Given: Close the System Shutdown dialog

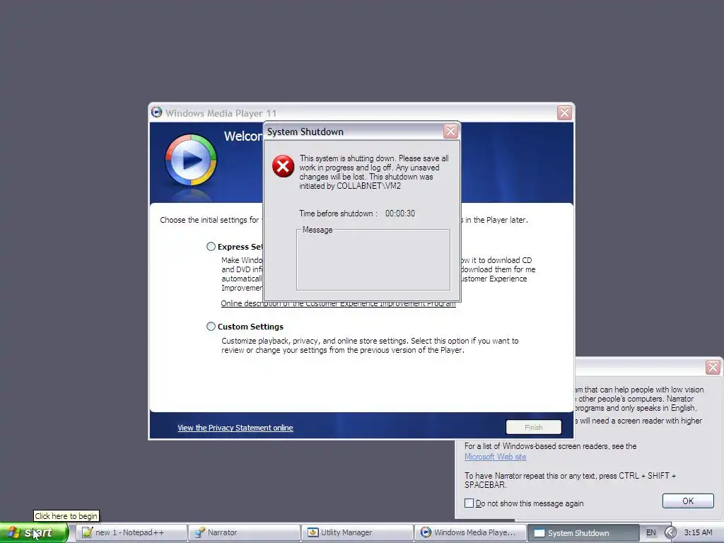Looking at the screenshot, I should coord(450,132).
